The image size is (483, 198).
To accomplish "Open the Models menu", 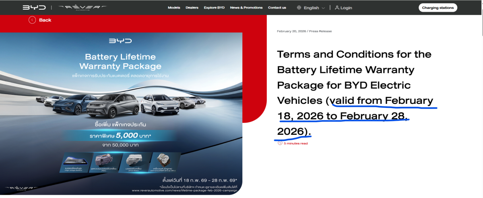I will [x=174, y=8].
